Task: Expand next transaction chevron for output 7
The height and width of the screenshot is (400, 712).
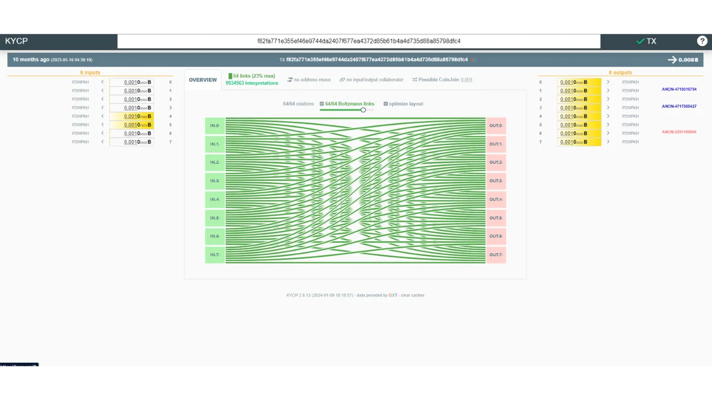Action: 608,142
